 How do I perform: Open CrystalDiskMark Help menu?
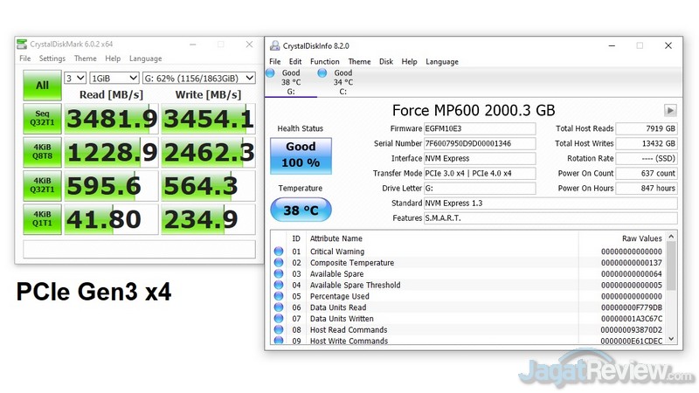tap(113, 59)
